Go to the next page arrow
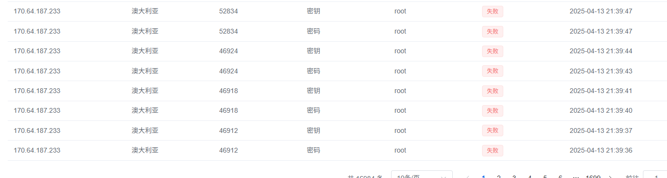The height and width of the screenshot is (178, 667). coord(611,176)
